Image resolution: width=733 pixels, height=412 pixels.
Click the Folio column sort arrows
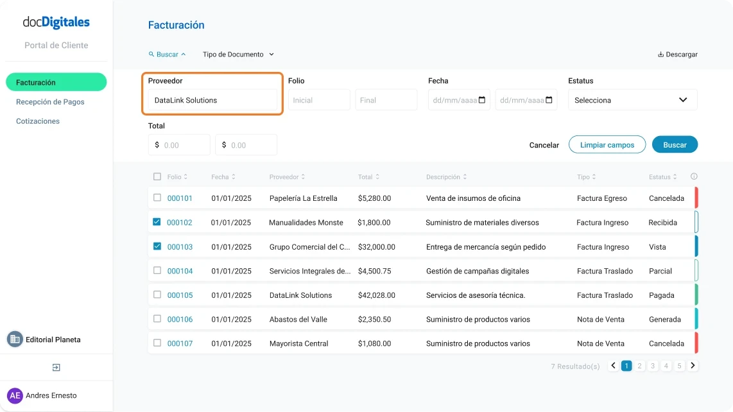pyautogui.click(x=186, y=176)
